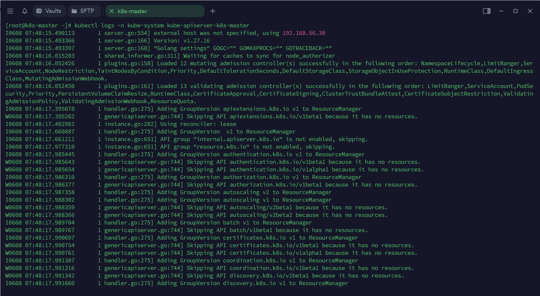Viewport: 540px width, 296px height.
Task: Click 'Skipping API batch/v1beta1' line
Action: tap(187, 230)
